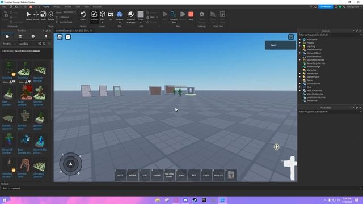Click the sprint lightning bolt icon
Screen dimensions: 363x204
(x=276, y=147)
